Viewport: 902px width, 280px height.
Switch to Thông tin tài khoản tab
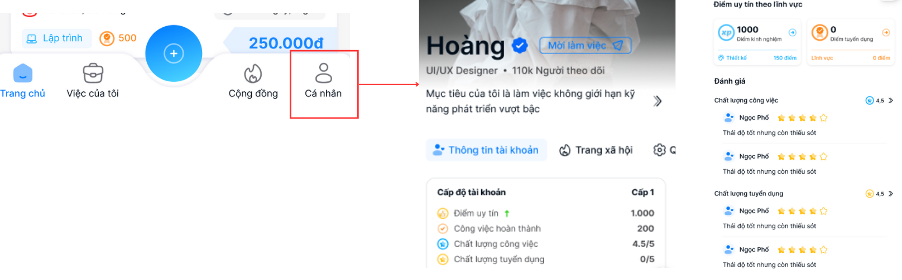(x=486, y=150)
